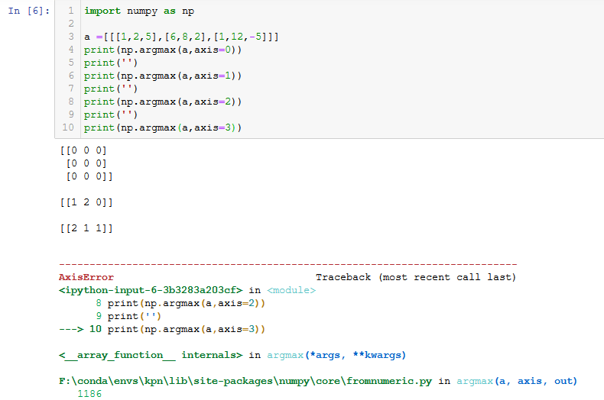Screen dimensions: 604x400
Task: Click the empty code line numbered 2
Action: [343, 24]
